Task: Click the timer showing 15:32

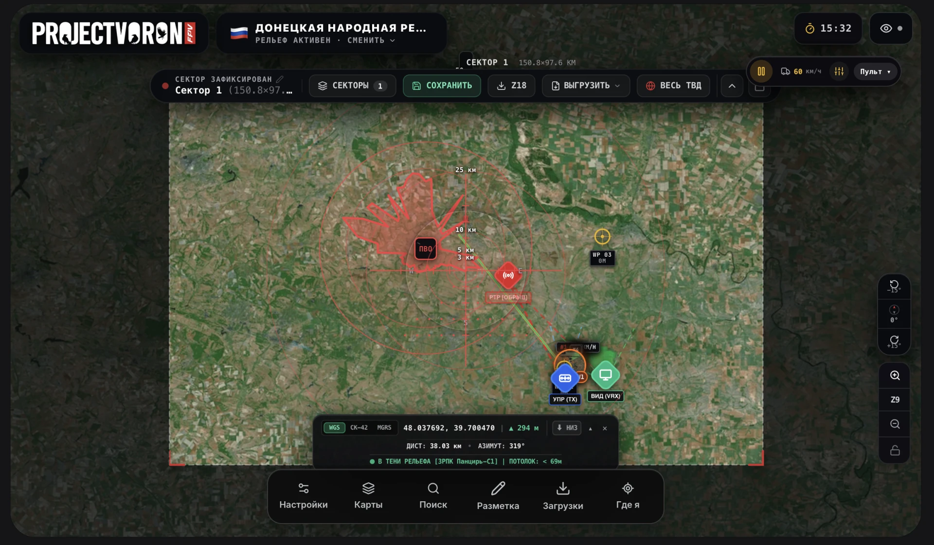Action: (x=828, y=28)
